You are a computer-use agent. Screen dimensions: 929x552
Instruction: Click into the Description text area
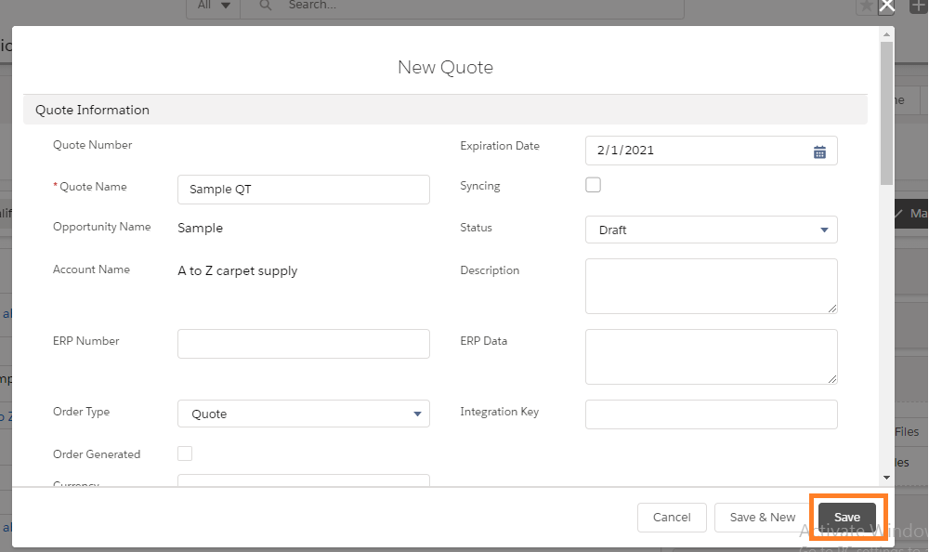click(x=711, y=286)
